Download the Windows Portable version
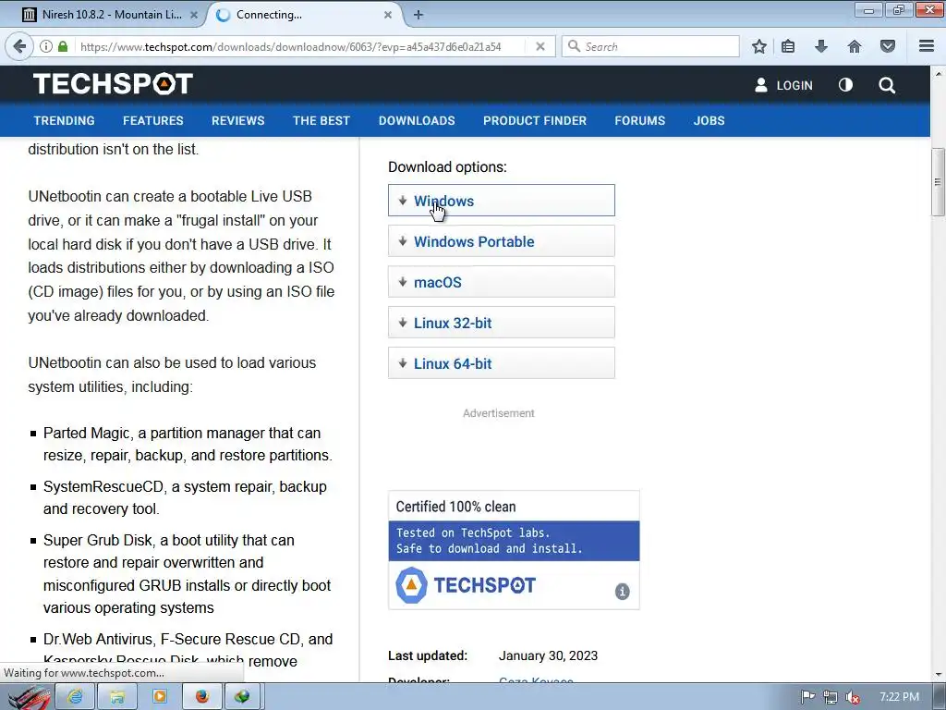This screenshot has height=710, width=946. [502, 241]
